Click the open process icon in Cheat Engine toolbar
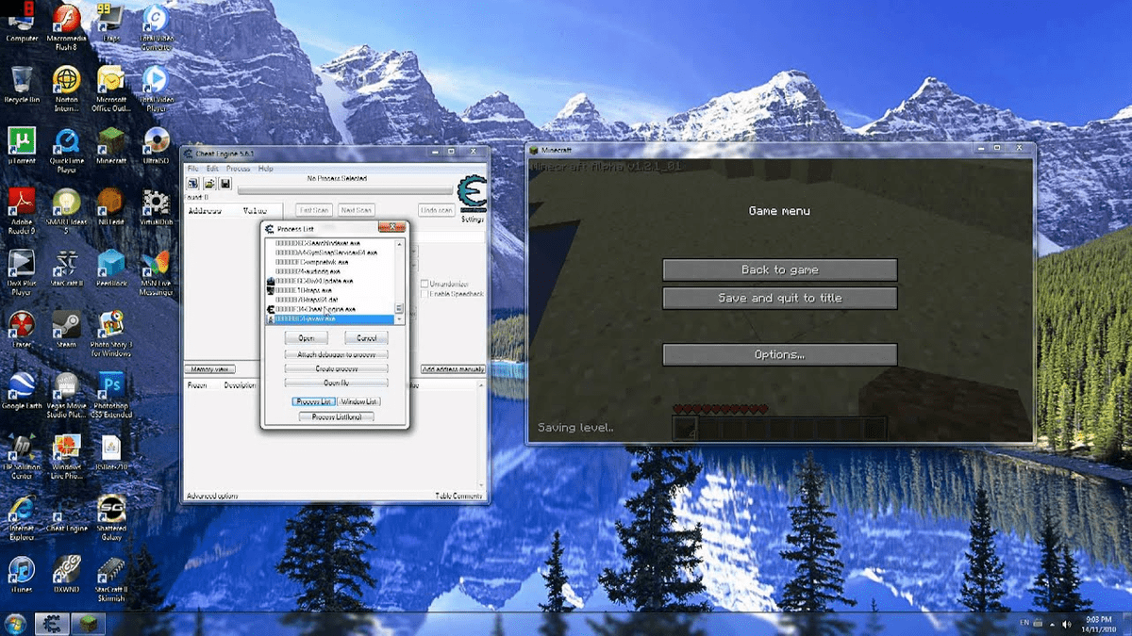This screenshot has width=1132, height=636. (x=193, y=183)
